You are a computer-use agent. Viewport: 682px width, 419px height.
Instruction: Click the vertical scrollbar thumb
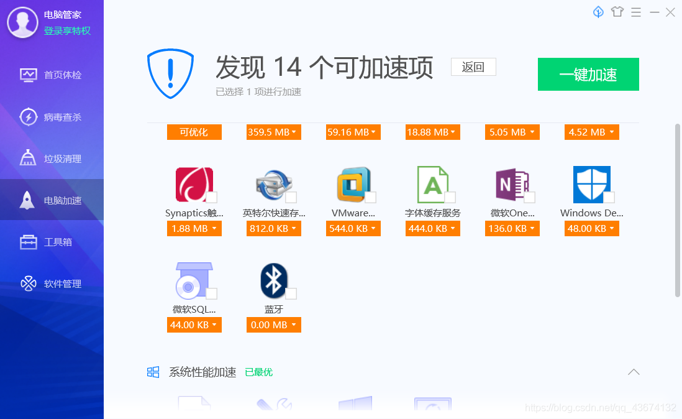[677, 211]
